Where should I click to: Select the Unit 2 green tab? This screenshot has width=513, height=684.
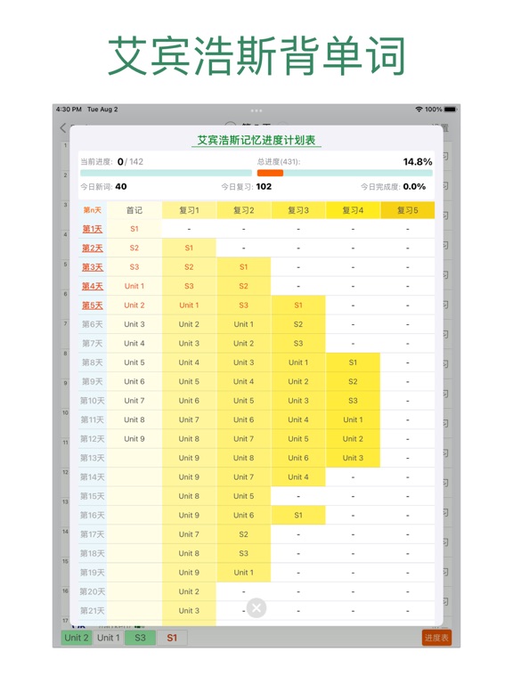point(77,638)
